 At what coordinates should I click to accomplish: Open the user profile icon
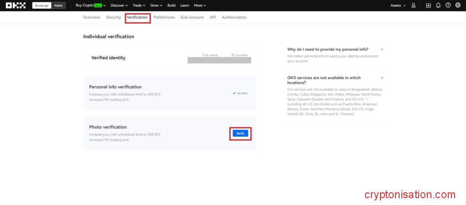pos(413,5)
